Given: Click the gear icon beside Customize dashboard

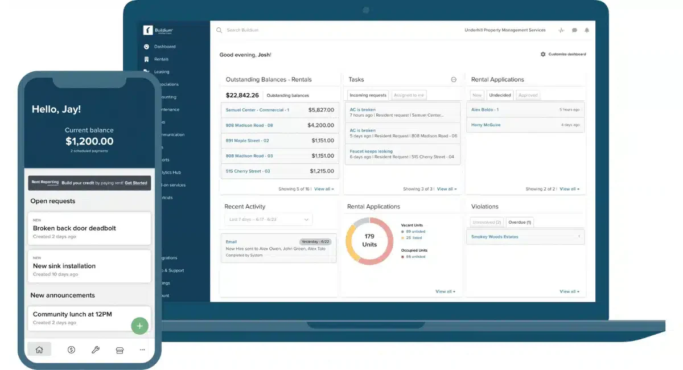Looking at the screenshot, I should [543, 54].
